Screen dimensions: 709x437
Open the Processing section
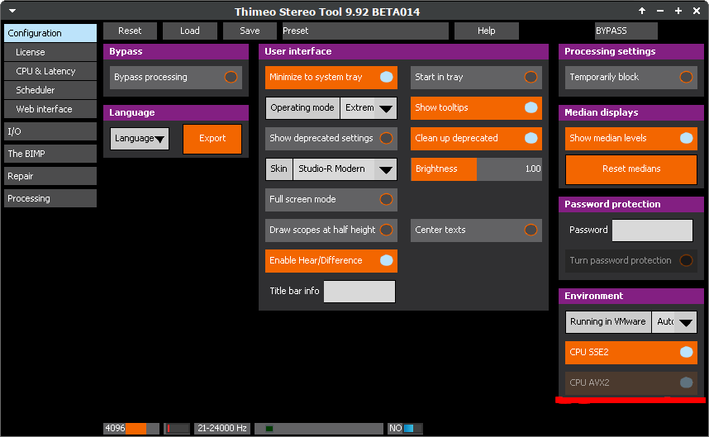click(x=50, y=198)
